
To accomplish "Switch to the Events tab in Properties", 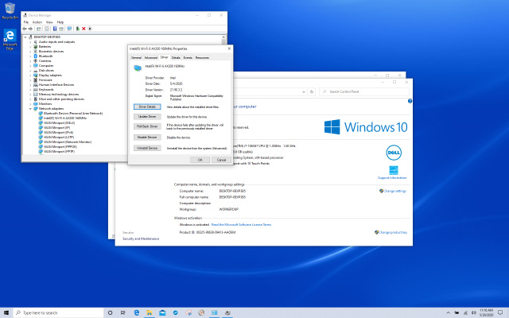I will pos(188,58).
